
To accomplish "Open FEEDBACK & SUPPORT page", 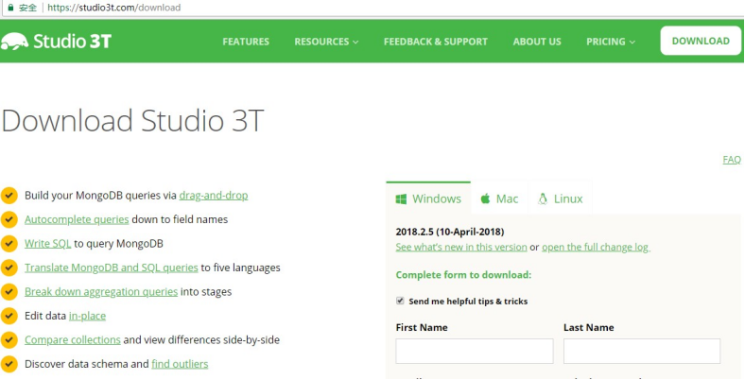I will tap(436, 42).
